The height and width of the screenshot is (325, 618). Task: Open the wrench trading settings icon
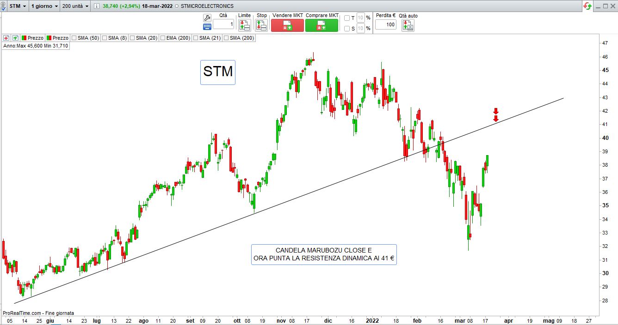(207, 18)
